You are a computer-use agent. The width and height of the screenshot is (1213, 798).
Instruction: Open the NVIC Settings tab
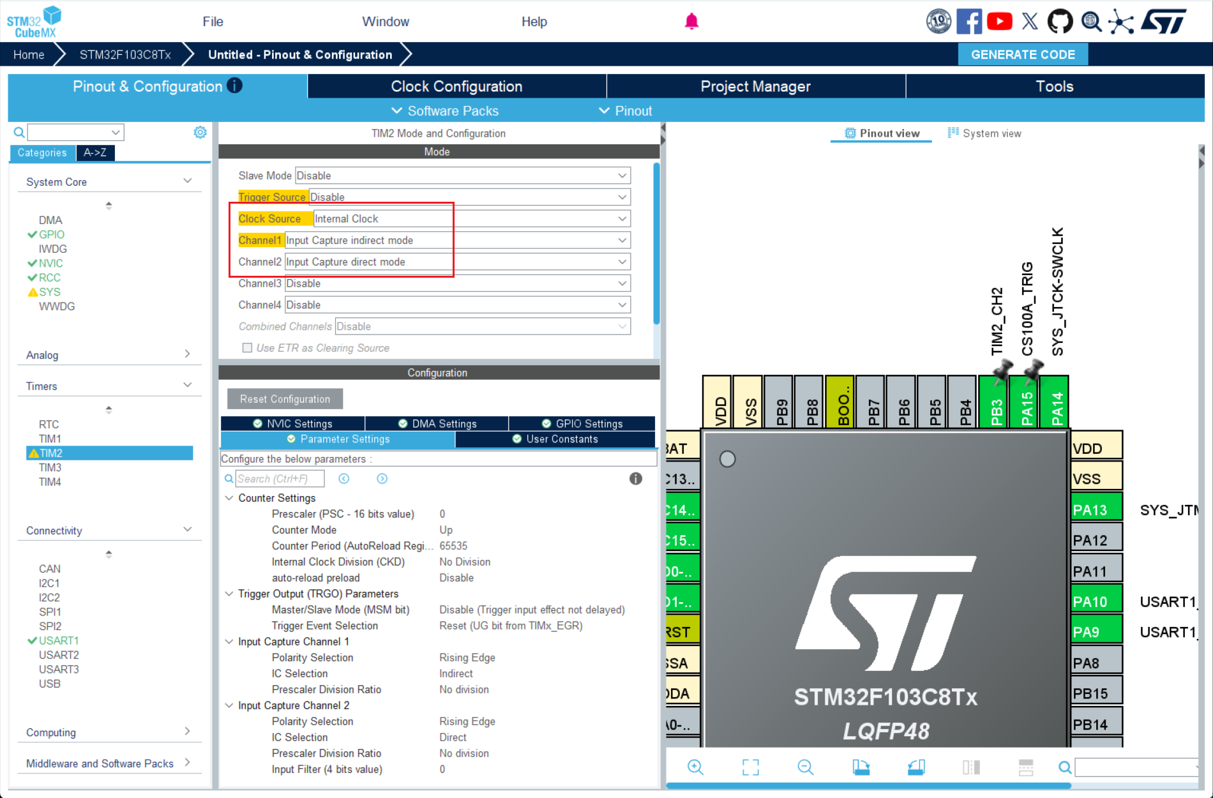click(293, 424)
